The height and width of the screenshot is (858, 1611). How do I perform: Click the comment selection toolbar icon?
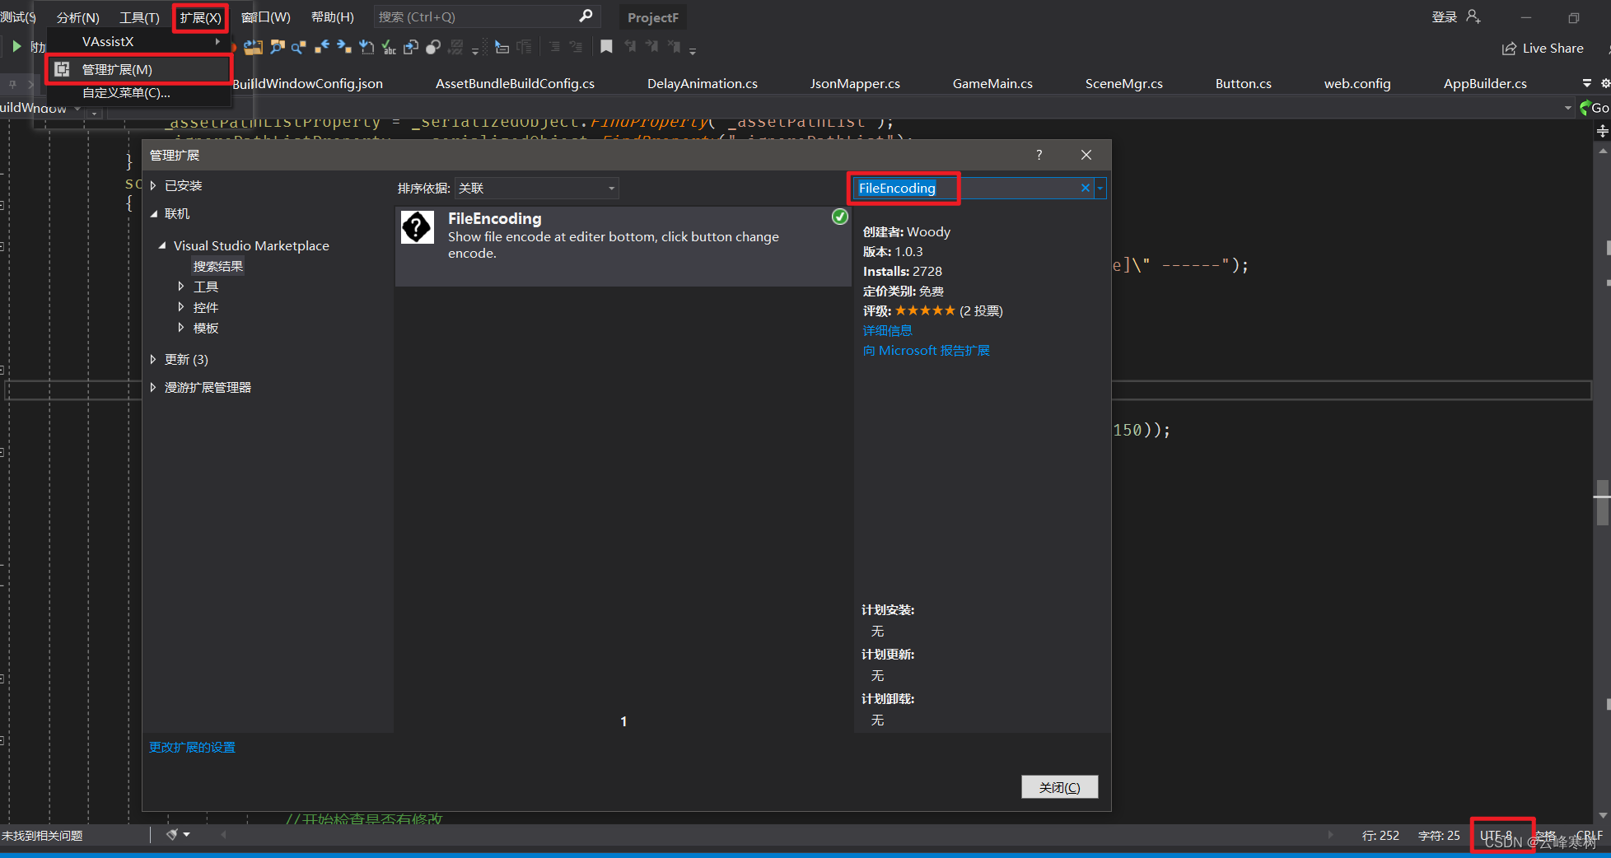(554, 47)
